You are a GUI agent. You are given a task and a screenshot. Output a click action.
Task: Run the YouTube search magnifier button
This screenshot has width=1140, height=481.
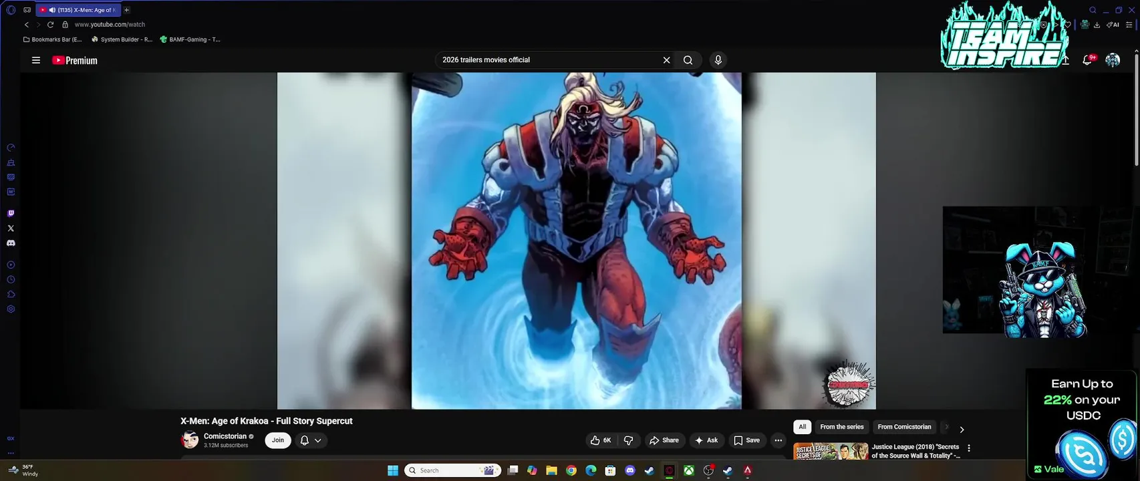coord(688,60)
